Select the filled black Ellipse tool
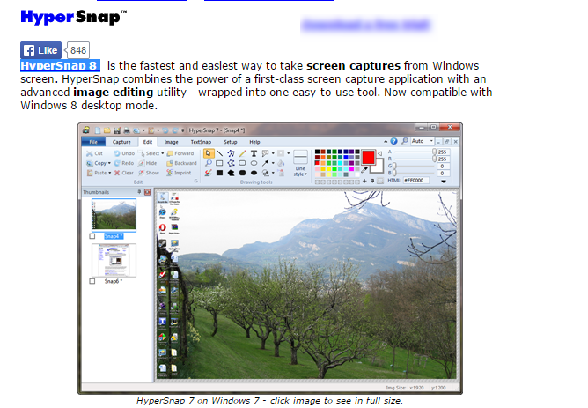 [x=254, y=173]
